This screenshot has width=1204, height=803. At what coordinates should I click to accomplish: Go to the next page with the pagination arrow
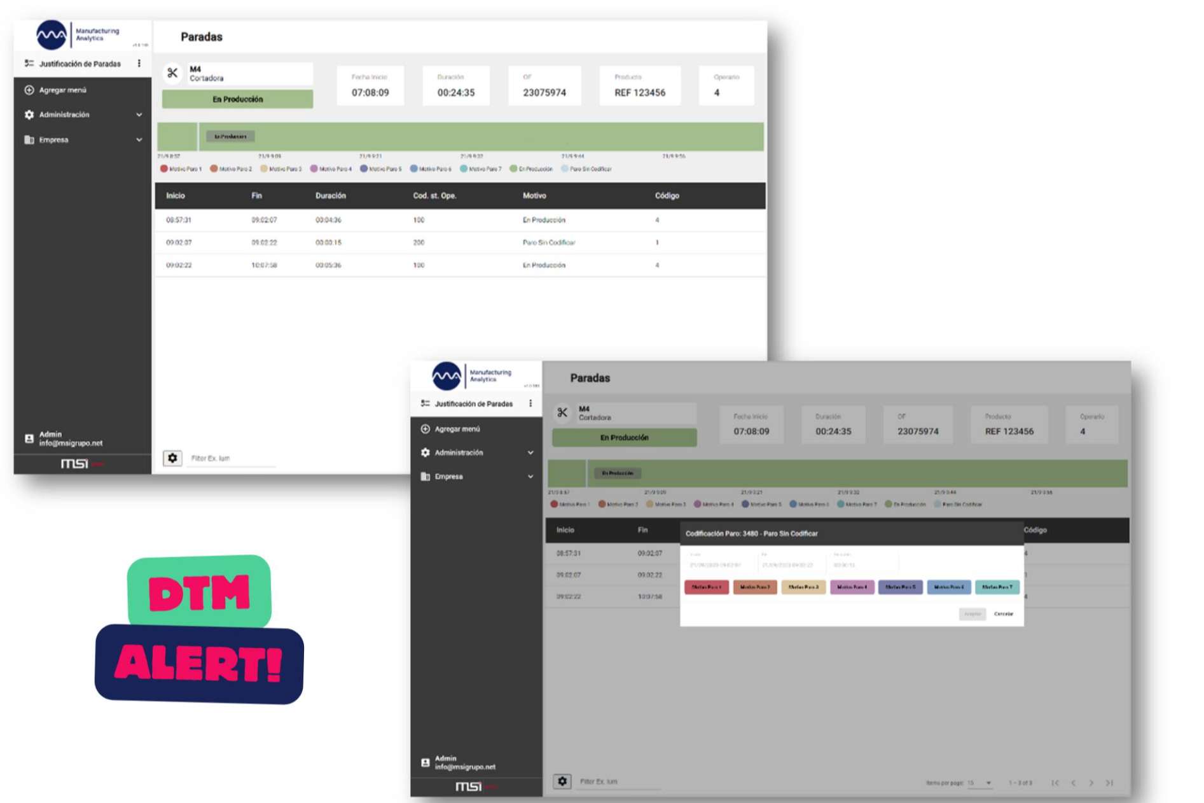[x=1091, y=783]
